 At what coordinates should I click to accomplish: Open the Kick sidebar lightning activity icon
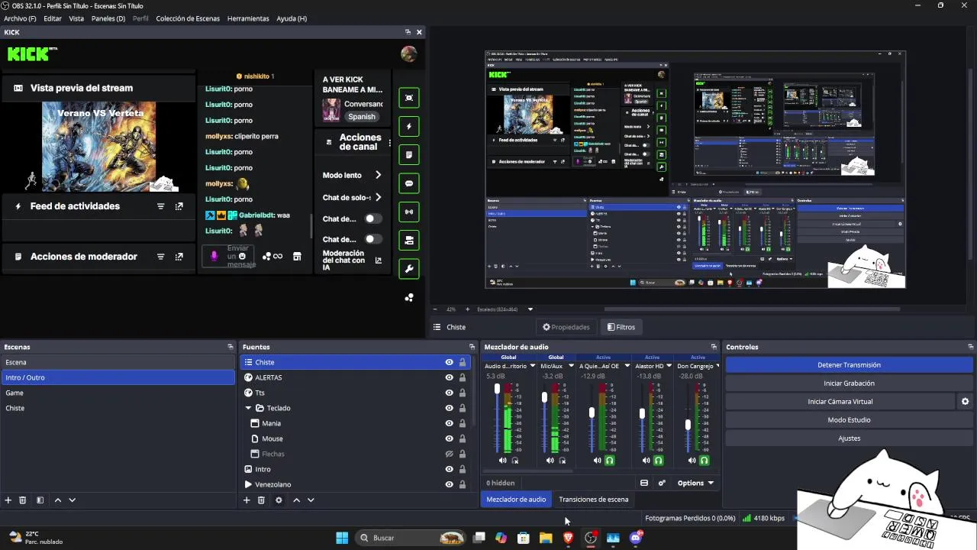coord(409,126)
